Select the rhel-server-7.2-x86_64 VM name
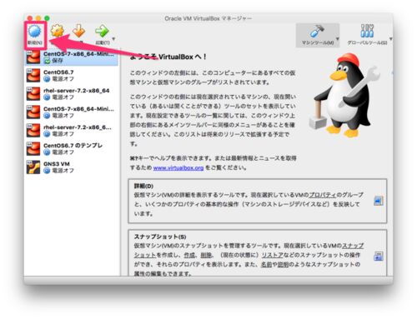This screenshot has width=417, height=319. click(x=77, y=91)
